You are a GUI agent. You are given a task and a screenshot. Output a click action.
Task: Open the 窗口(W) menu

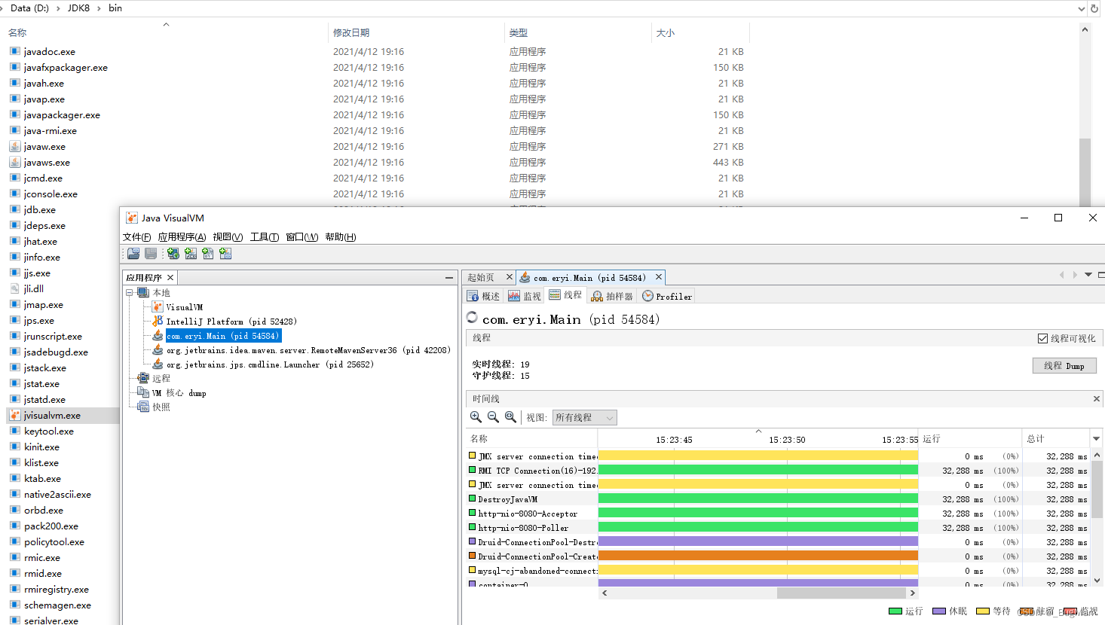302,236
